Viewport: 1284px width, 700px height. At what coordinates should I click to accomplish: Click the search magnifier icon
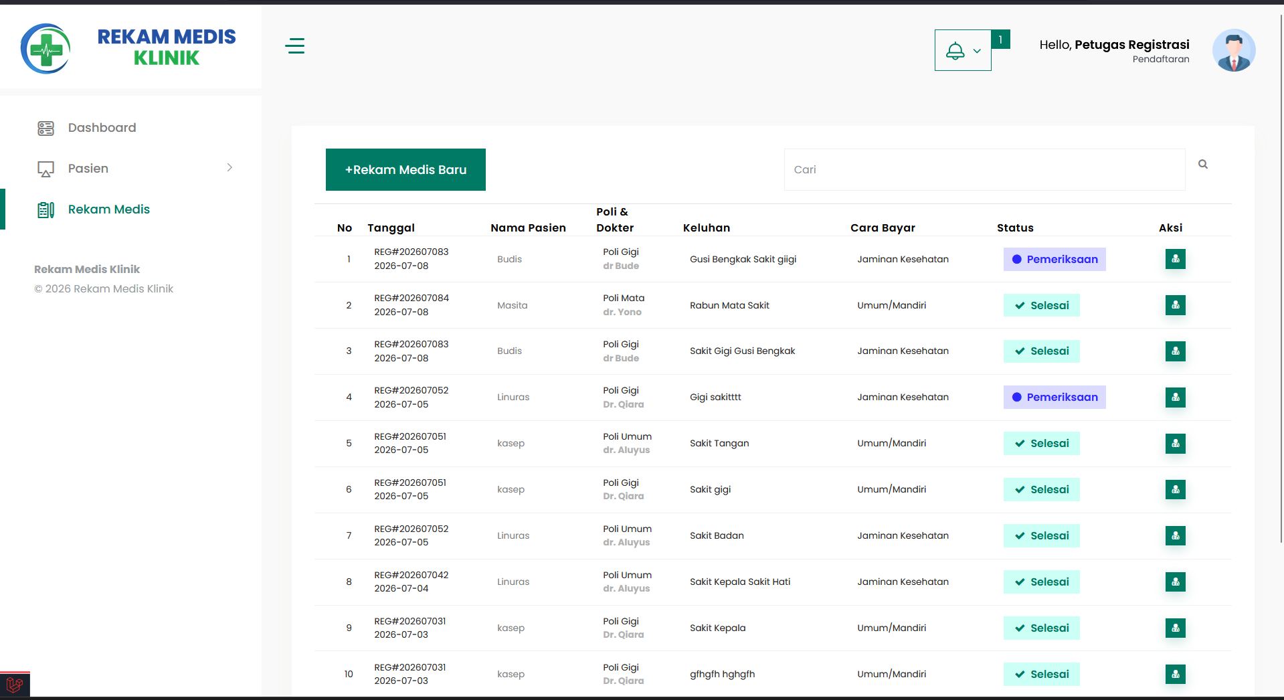pyautogui.click(x=1202, y=164)
